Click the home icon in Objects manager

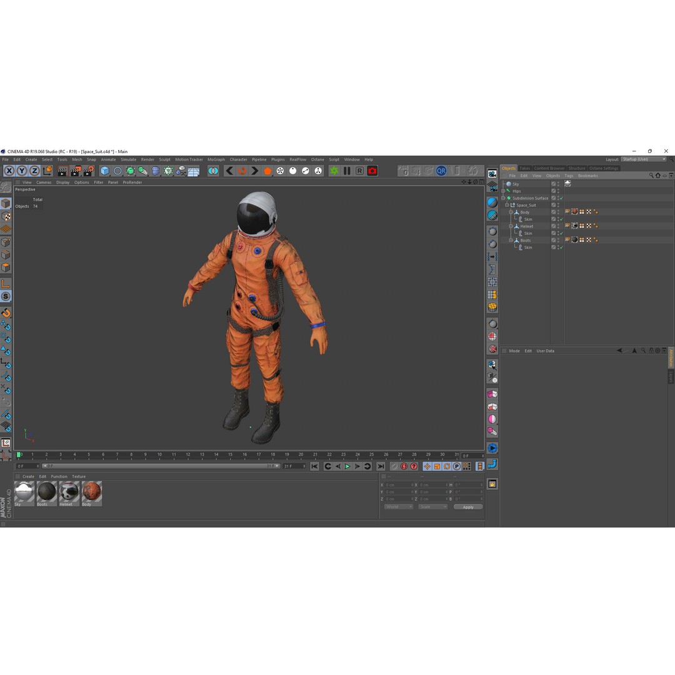tap(657, 176)
